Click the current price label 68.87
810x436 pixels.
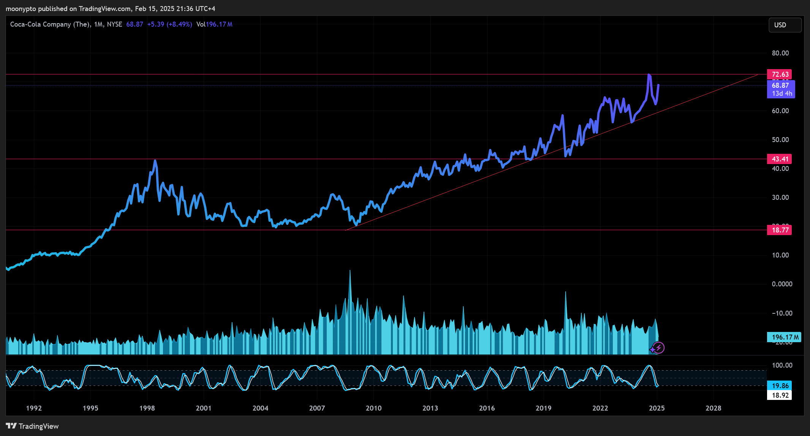coord(780,85)
